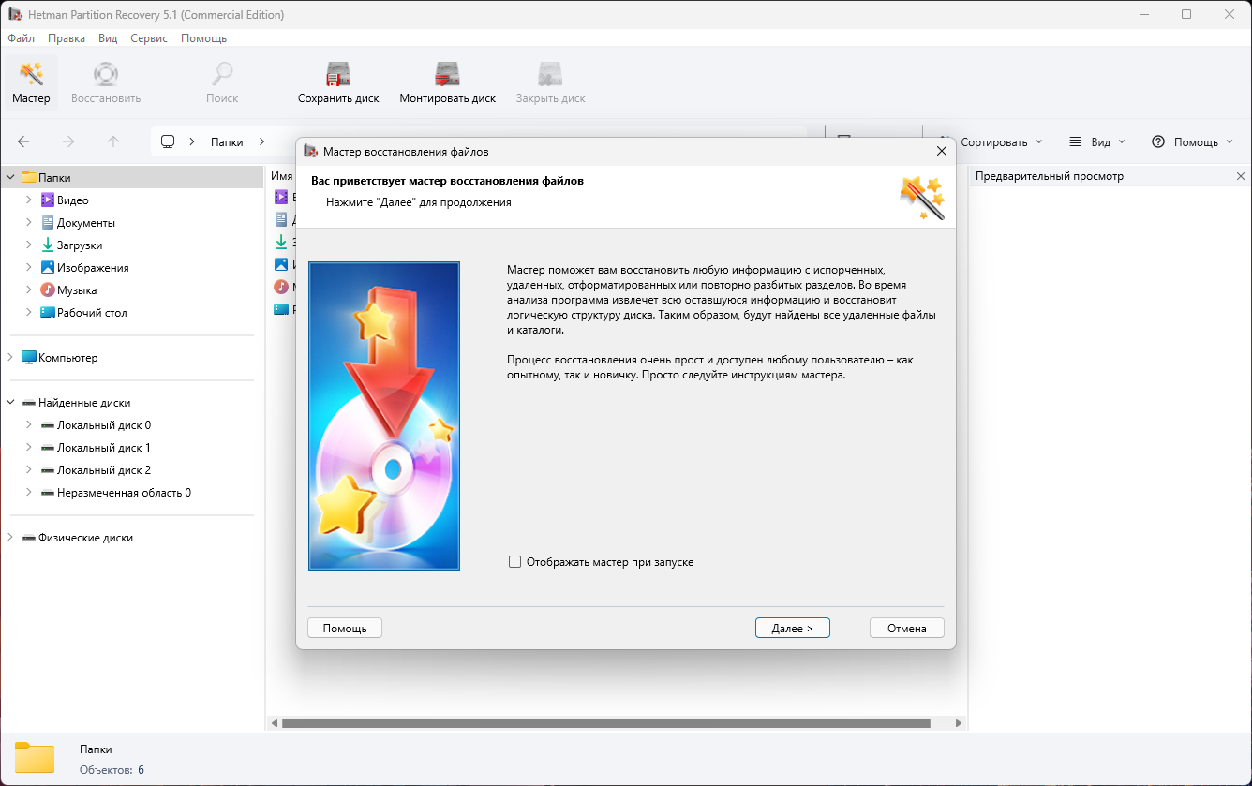The image size is (1252, 786).
Task: Select the Музыка icon in tree
Action: 48,289
